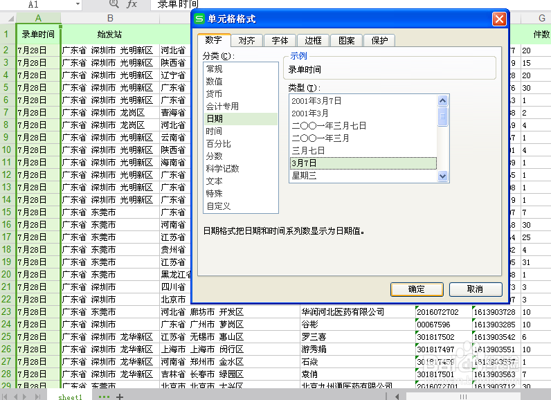
Task: Select 科学记数 in the category list
Action: (x=241, y=169)
